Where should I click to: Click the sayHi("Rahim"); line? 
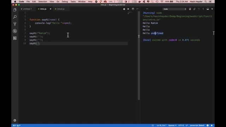tap(40, 33)
